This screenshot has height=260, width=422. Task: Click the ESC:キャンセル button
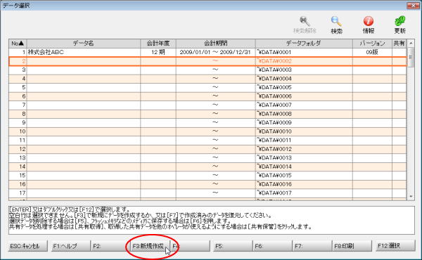(28, 246)
